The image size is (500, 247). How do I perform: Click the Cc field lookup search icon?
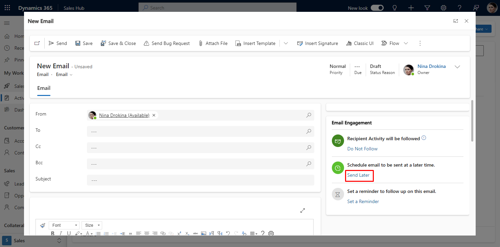pyautogui.click(x=309, y=148)
